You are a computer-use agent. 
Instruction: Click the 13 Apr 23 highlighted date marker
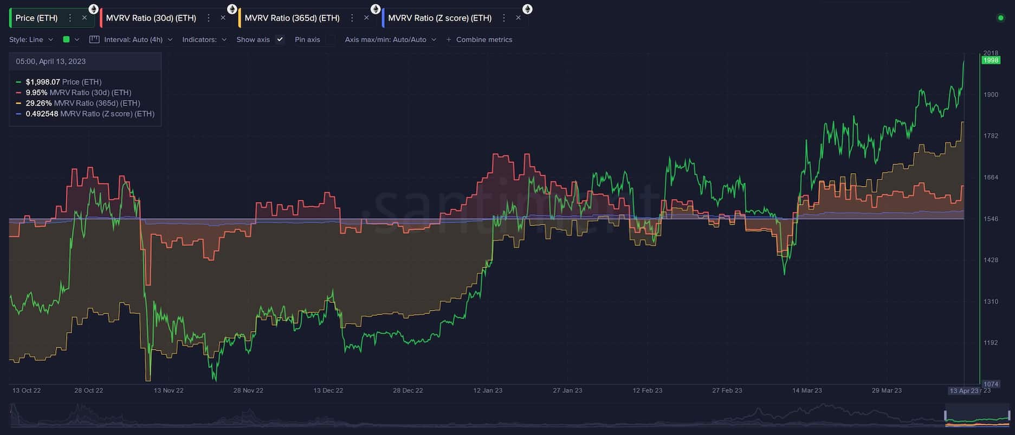click(x=964, y=391)
